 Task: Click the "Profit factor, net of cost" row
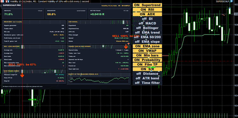(x=34, y=38)
